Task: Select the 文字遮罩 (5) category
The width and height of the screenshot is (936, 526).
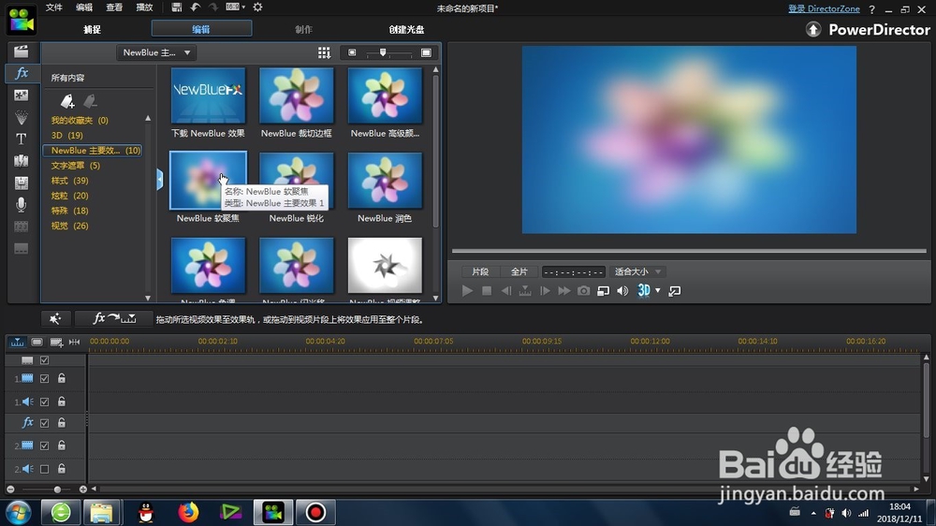Action: pyautogui.click(x=75, y=166)
